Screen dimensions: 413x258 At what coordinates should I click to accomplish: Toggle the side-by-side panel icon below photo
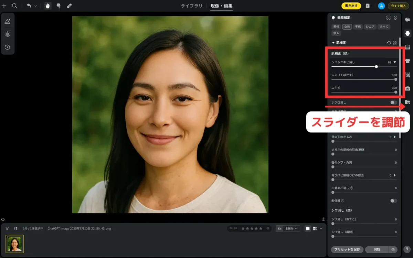pyautogui.click(x=324, y=219)
